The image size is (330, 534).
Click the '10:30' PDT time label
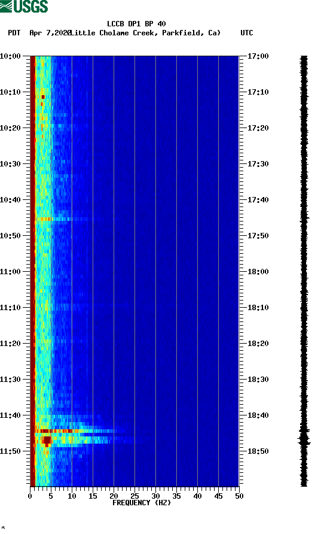click(x=10, y=164)
